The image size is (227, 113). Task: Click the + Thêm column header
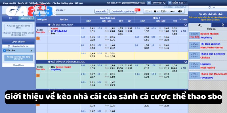coord(183,19)
